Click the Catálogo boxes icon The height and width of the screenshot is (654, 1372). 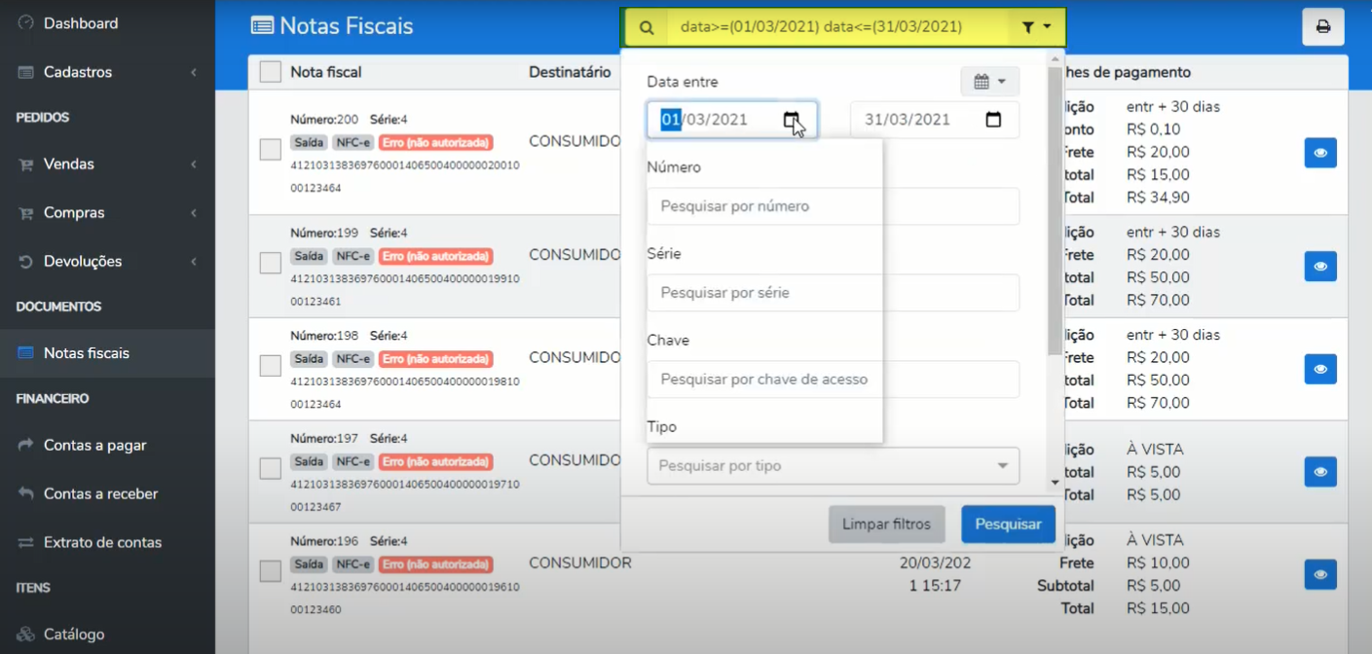(25, 635)
